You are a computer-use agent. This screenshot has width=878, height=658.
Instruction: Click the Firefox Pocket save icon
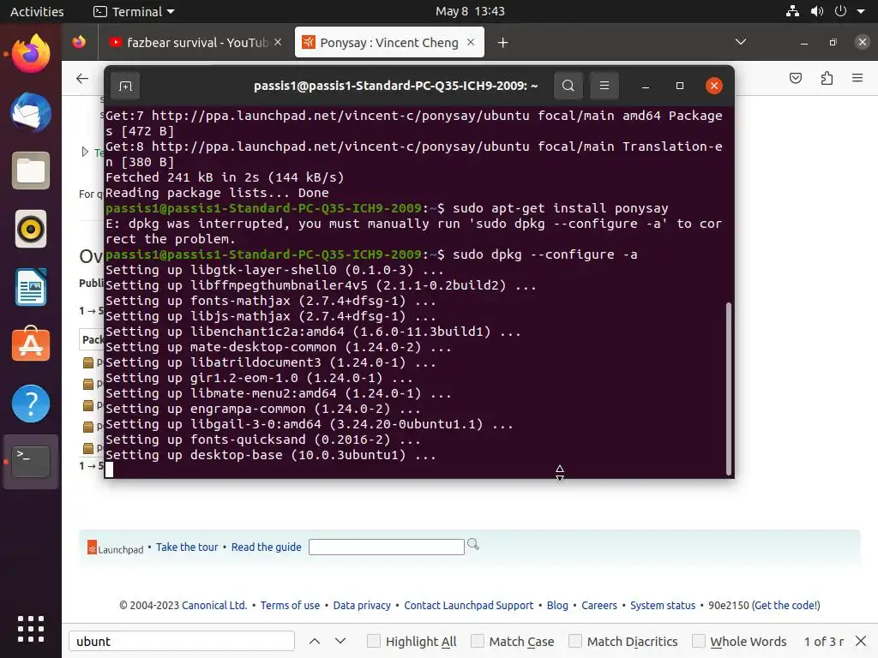click(795, 78)
